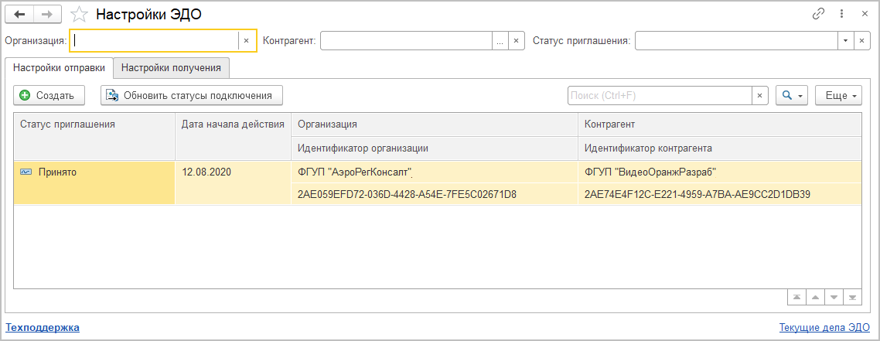Expand the magnifier search options dropdown
880x341 pixels.
(x=792, y=95)
